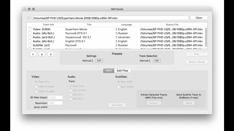Click the Track Info column header
Viewport: 234px width, 131px height.
pyautogui.click(x=48, y=25)
